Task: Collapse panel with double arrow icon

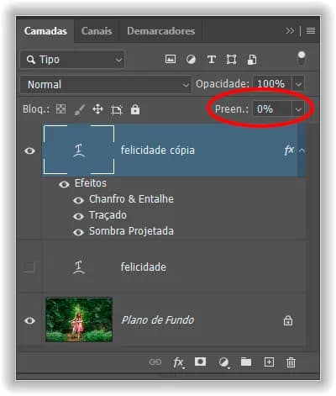Action: coord(290,30)
